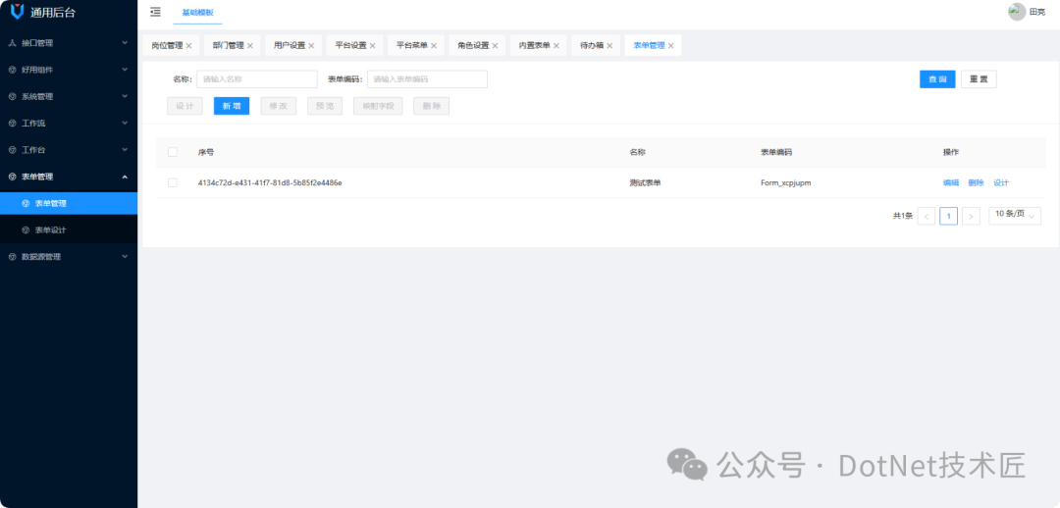Click the 通用后台 logo icon
Screen dimensions: 1060x508
pos(17,12)
